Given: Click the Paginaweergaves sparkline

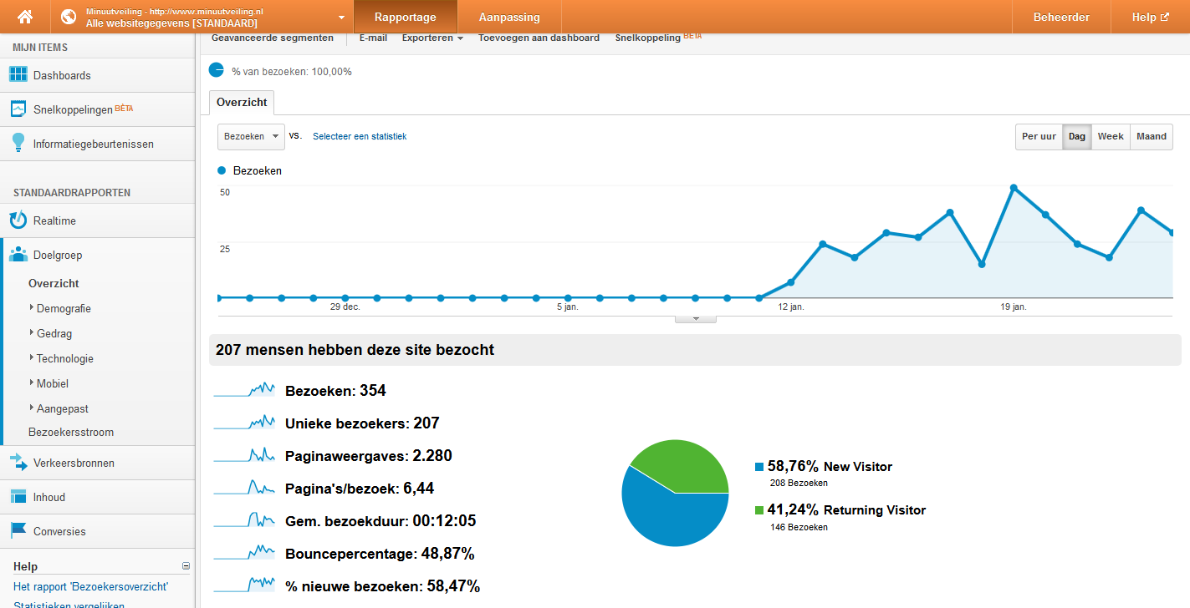Looking at the screenshot, I should pyautogui.click(x=244, y=455).
